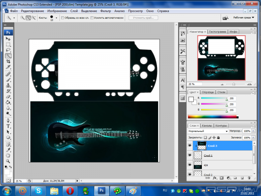The height and width of the screenshot is (196, 261).
Task: Select the Lasso tool
Action: (x=8, y=50)
